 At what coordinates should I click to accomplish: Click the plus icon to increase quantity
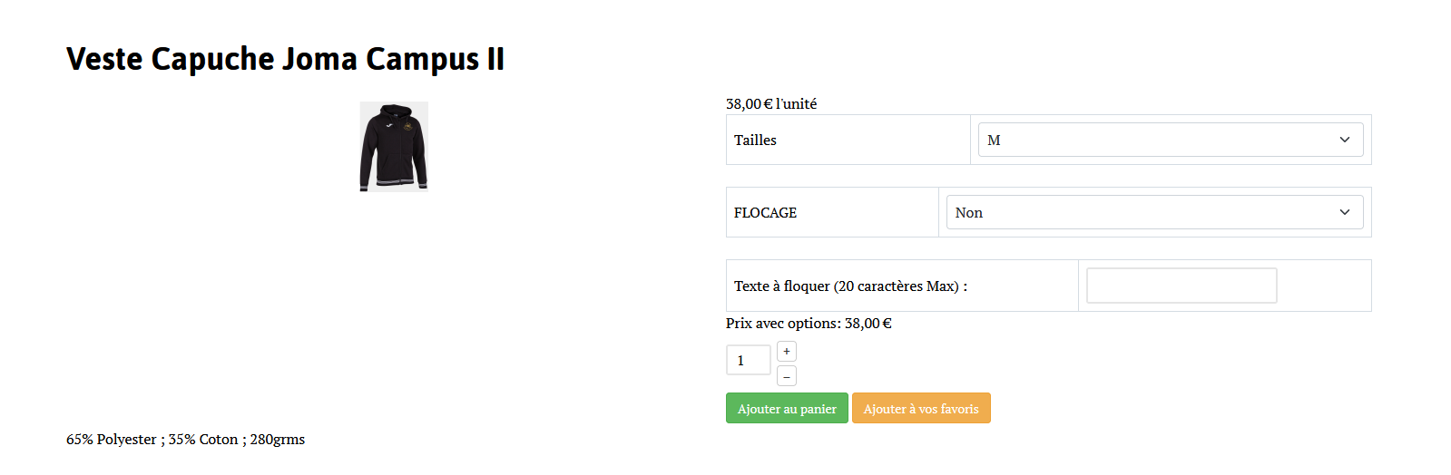pyautogui.click(x=787, y=352)
